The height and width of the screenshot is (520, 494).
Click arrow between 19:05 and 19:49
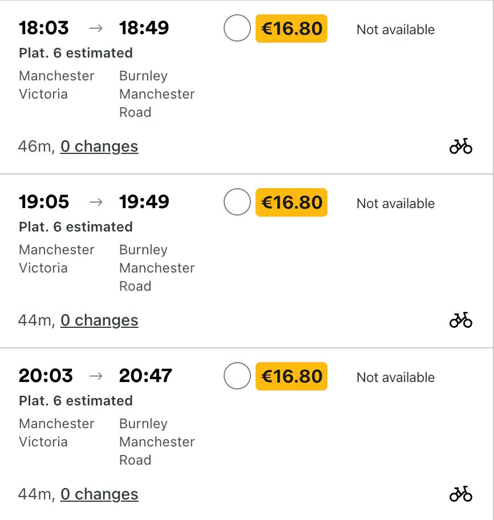click(96, 202)
